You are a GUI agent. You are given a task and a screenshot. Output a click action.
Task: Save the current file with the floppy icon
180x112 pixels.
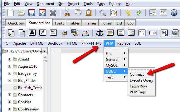(32, 12)
